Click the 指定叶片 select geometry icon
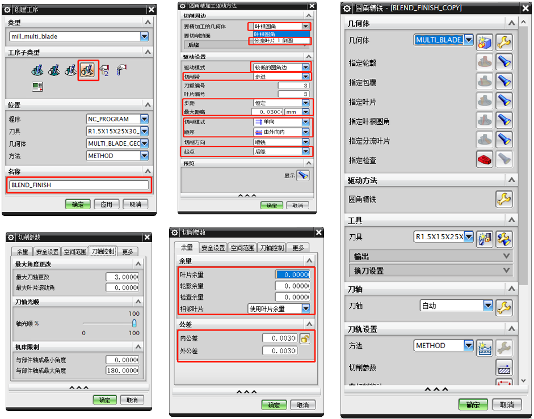The height and width of the screenshot is (419, 534). [485, 101]
